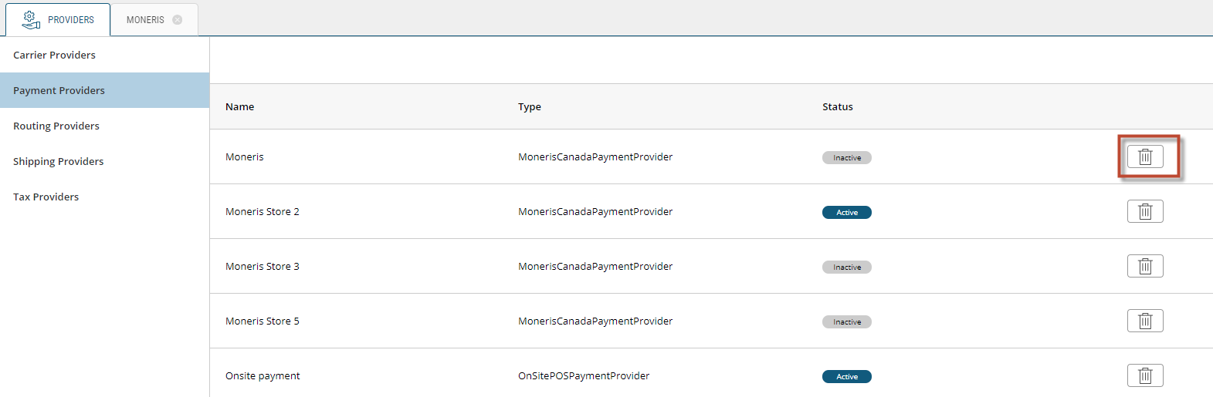Delete the Moneris payment provider
Image resolution: width=1213 pixels, height=397 pixels.
[1145, 156]
